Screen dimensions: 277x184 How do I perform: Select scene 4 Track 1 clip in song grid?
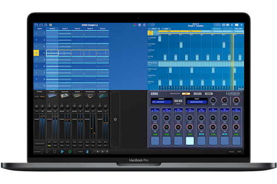pos(52,53)
